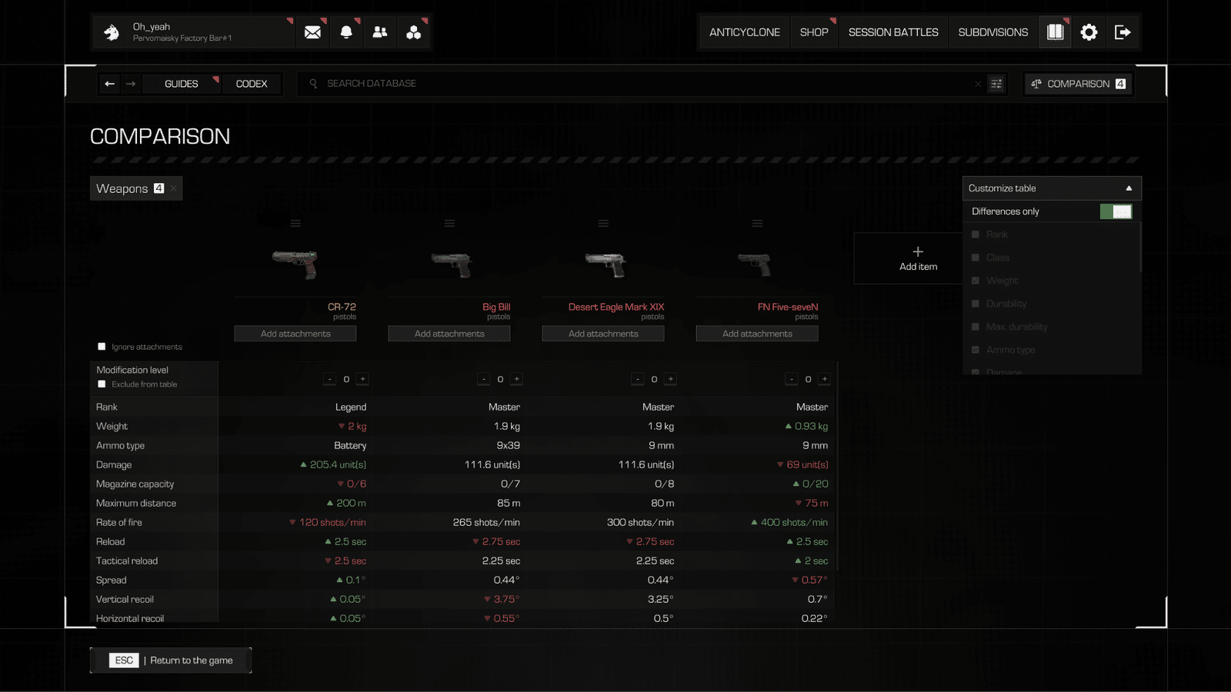Open the ANTICYCLONE menu

pyautogui.click(x=745, y=32)
